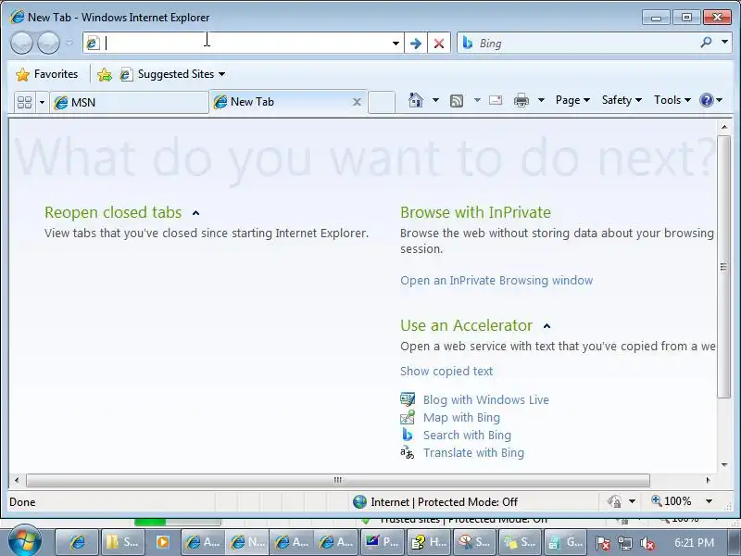Click the Browse with InPrivate heading
741x556 pixels.
(475, 213)
